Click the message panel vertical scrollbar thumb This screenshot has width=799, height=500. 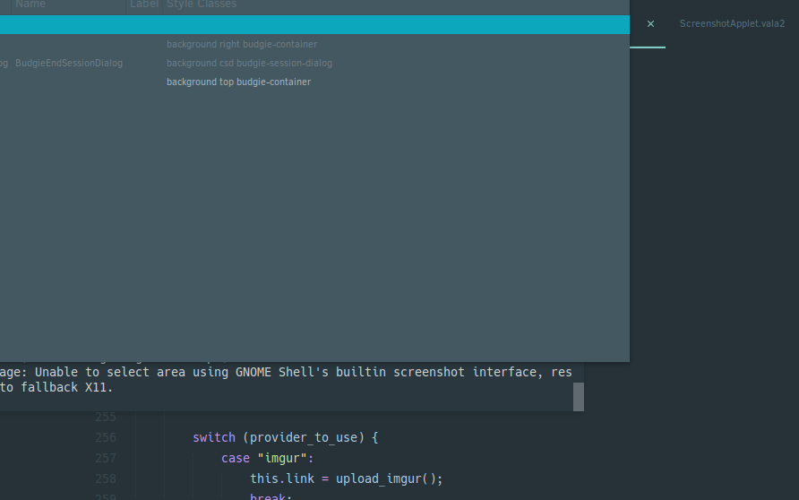579,397
